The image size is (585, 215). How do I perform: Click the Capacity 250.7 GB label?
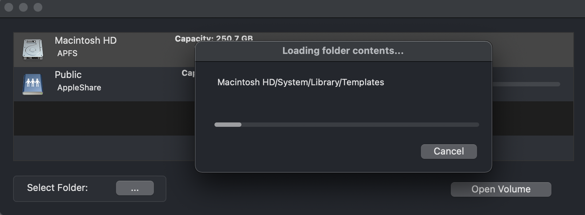tap(214, 38)
